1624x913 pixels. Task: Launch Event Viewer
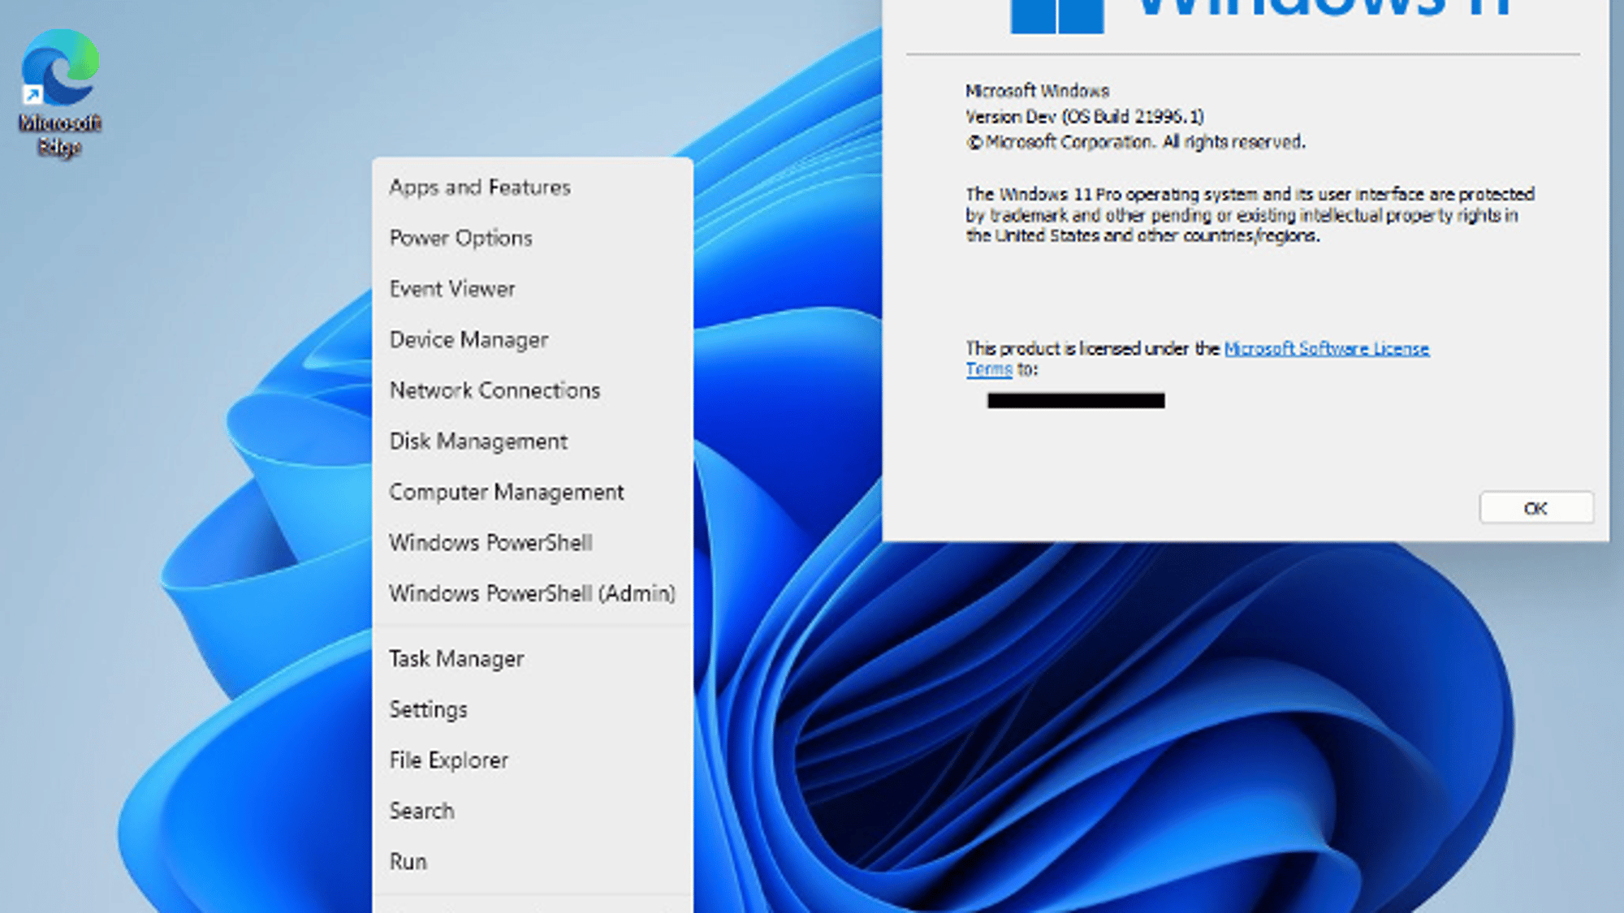(451, 289)
